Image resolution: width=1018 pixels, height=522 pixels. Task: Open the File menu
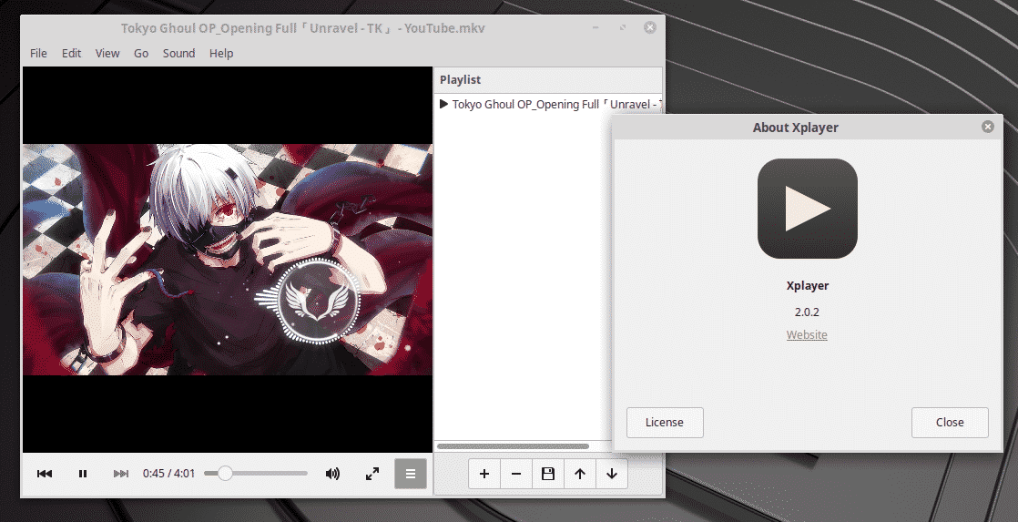point(38,53)
